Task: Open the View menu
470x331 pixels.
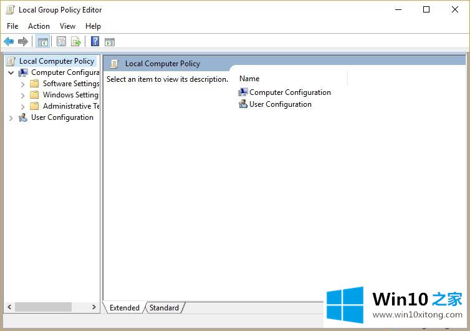Action: (x=67, y=26)
